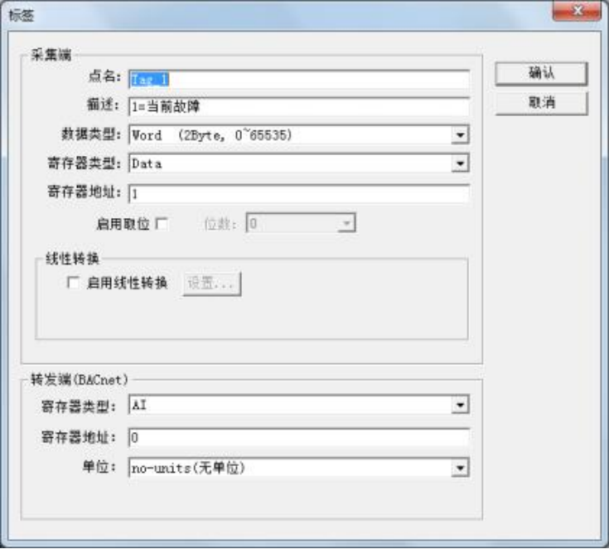Viewport: 609px width, 549px height.
Task: Open the BACnet 寄存器类型 AI dropdown
Action: (x=460, y=406)
